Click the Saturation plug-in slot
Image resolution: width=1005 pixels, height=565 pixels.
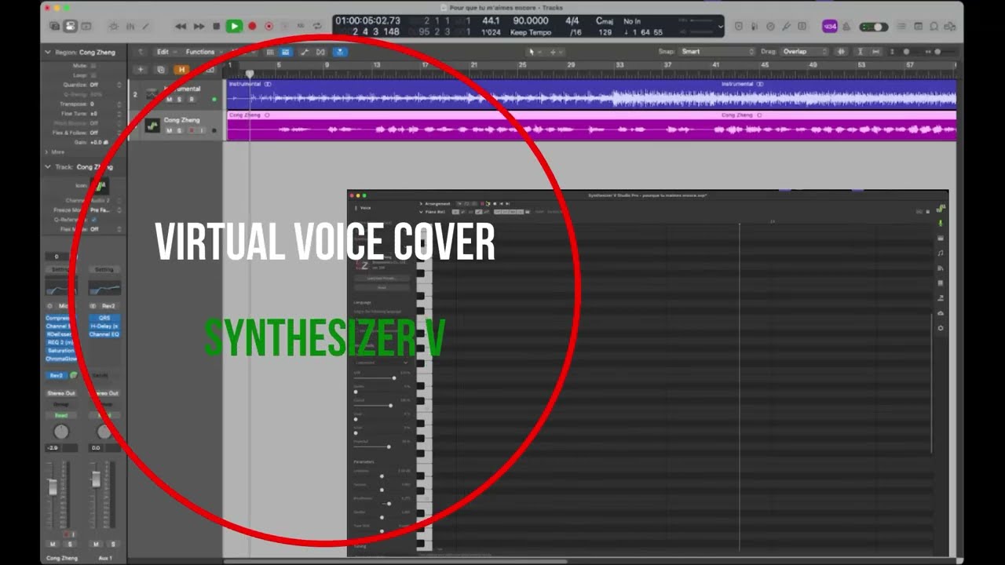point(61,351)
